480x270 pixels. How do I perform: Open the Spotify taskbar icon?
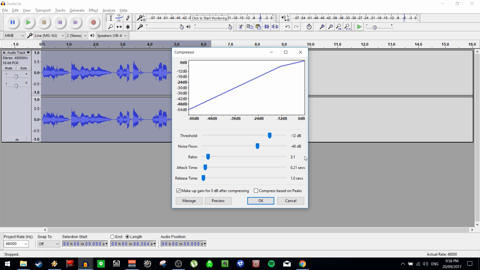[271, 264]
